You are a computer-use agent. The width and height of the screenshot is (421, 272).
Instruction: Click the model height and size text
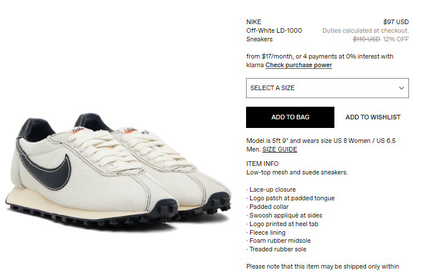pyautogui.click(x=321, y=145)
